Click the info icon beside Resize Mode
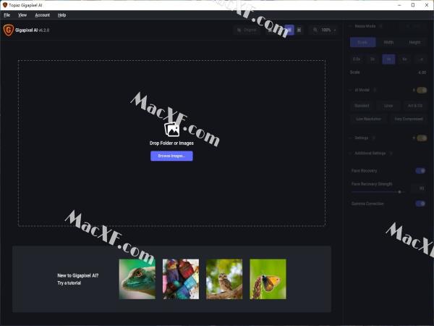Image resolution: width=434 pixels, height=326 pixels. point(380,26)
